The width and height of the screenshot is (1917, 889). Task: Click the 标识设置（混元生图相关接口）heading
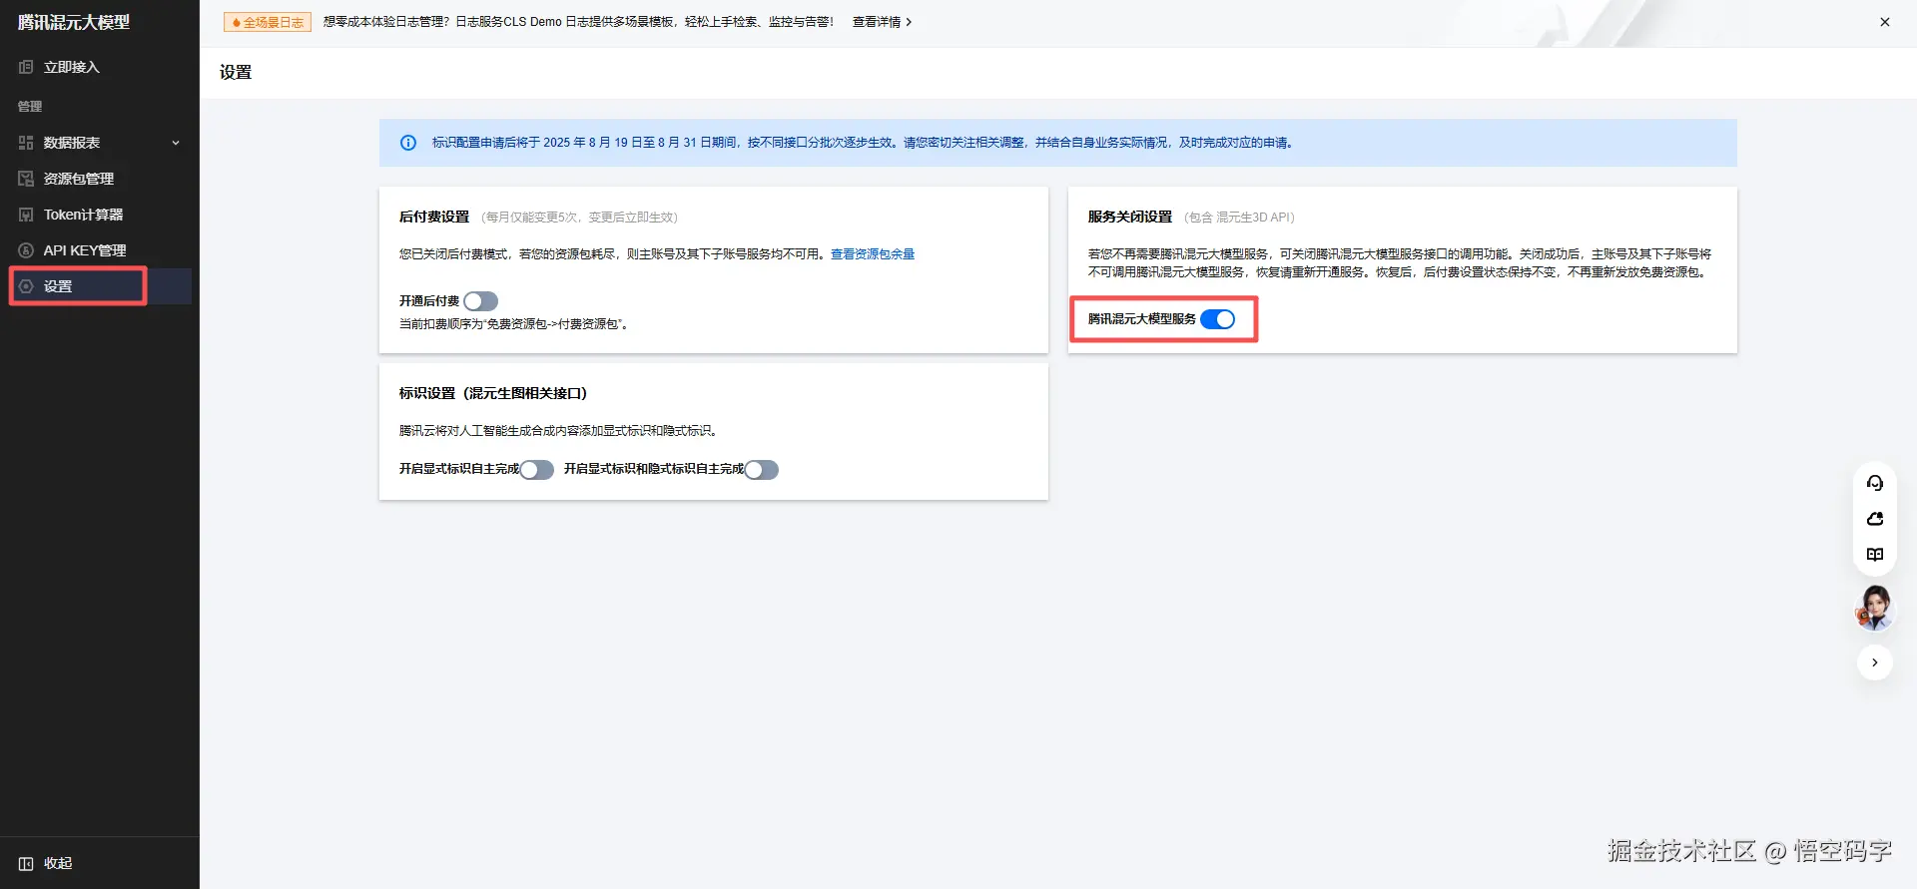coord(493,393)
